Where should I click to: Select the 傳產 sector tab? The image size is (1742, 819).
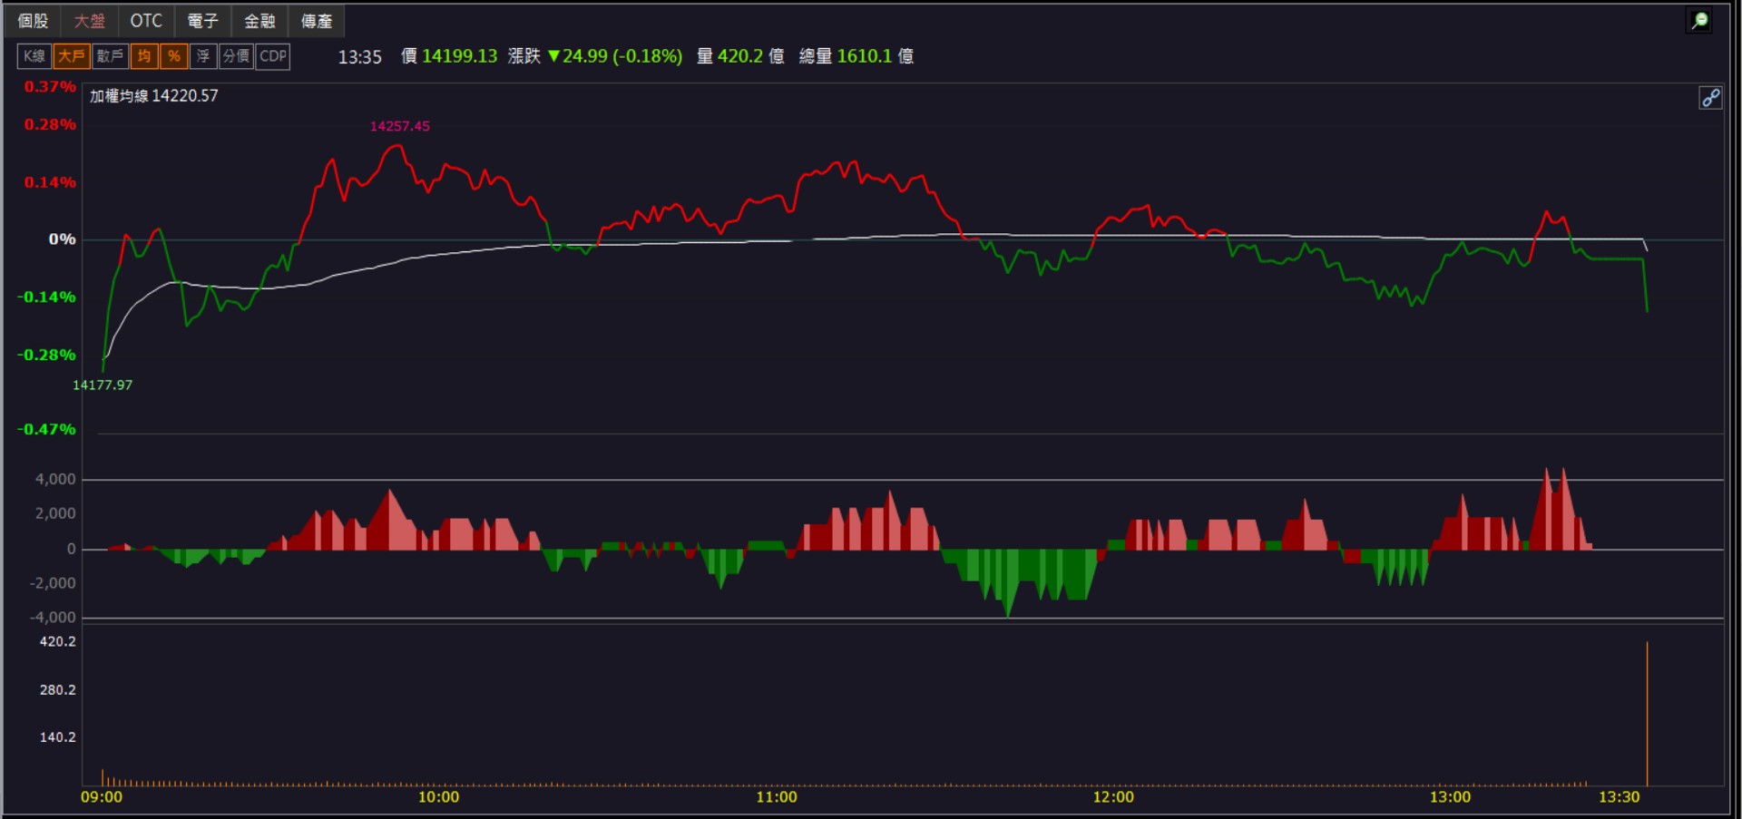[317, 21]
